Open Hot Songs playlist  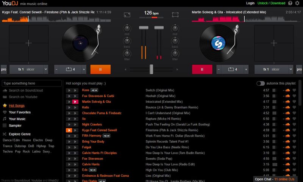pos(17,106)
